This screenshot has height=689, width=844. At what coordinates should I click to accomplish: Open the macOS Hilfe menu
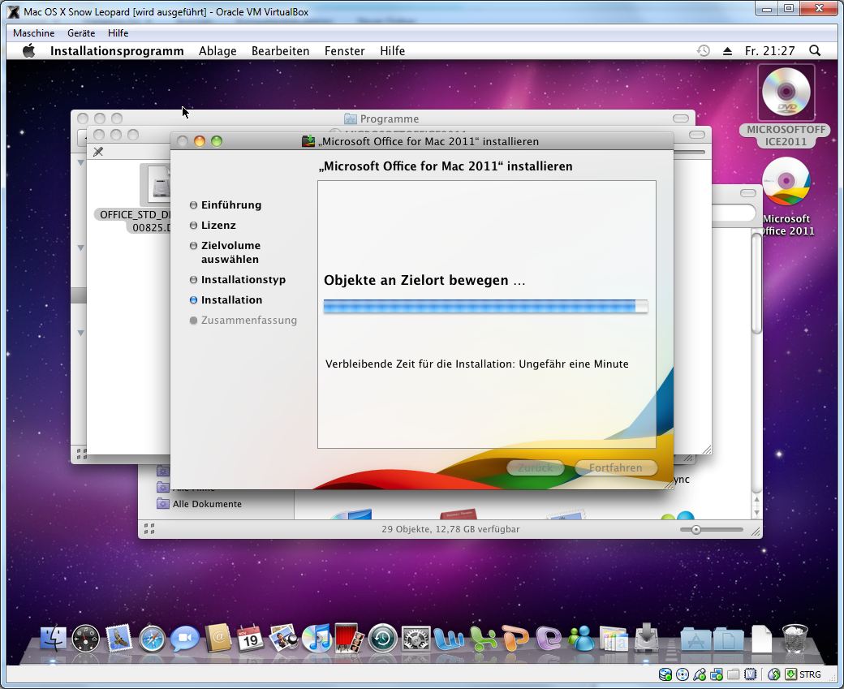393,51
